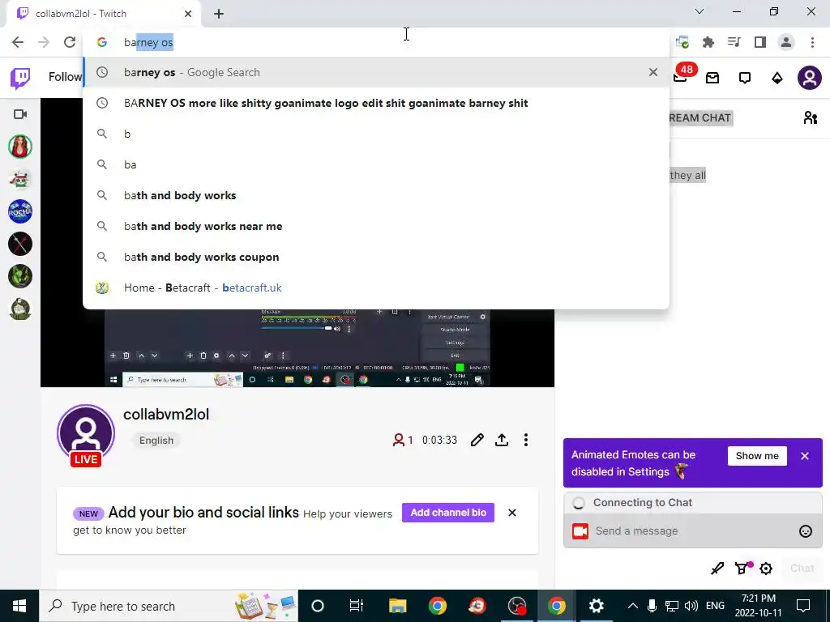This screenshot has width=830, height=622.
Task: Click the taskbar search box
Action: 169,606
